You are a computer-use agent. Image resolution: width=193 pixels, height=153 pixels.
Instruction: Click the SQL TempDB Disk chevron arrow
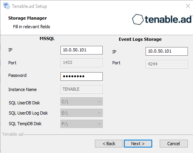click(99, 124)
